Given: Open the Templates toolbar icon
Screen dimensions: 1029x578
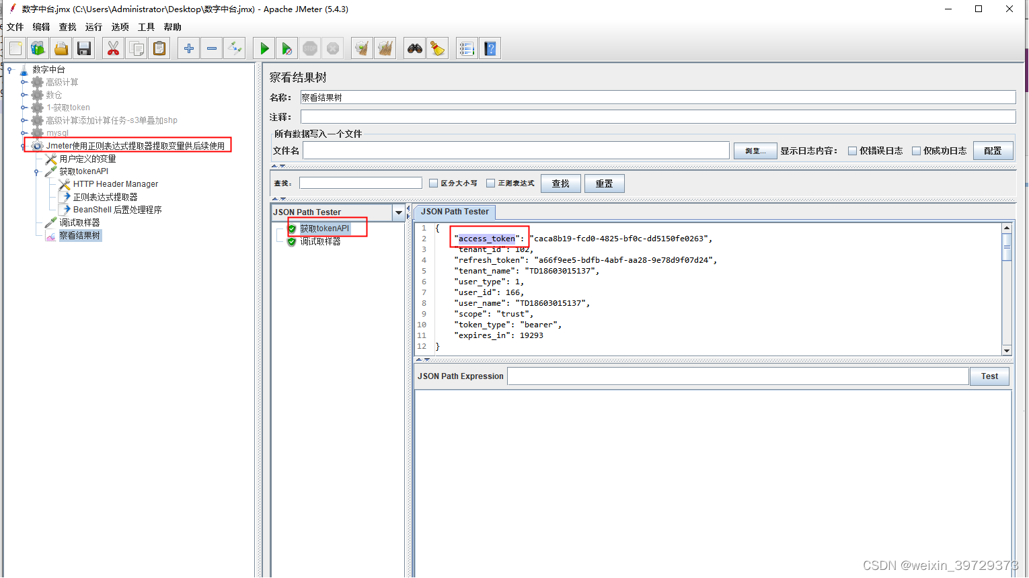Looking at the screenshot, I should (38, 48).
